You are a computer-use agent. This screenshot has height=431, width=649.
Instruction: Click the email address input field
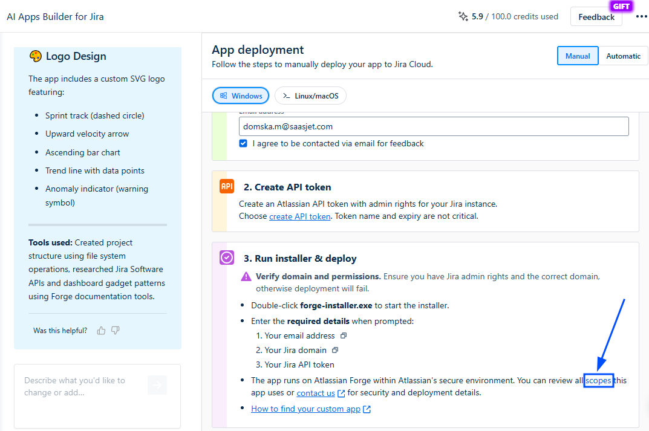pyautogui.click(x=434, y=126)
